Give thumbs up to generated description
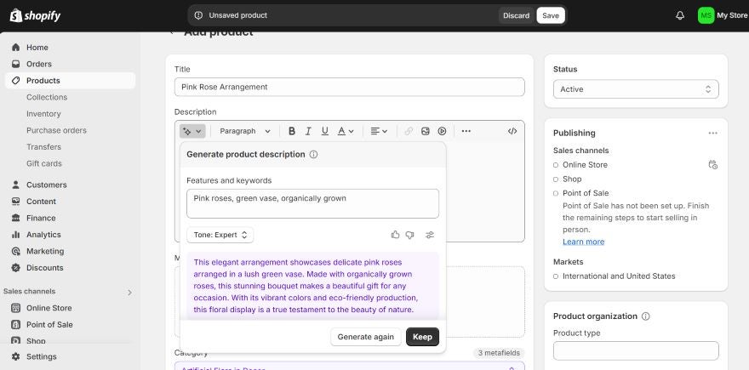 395,235
